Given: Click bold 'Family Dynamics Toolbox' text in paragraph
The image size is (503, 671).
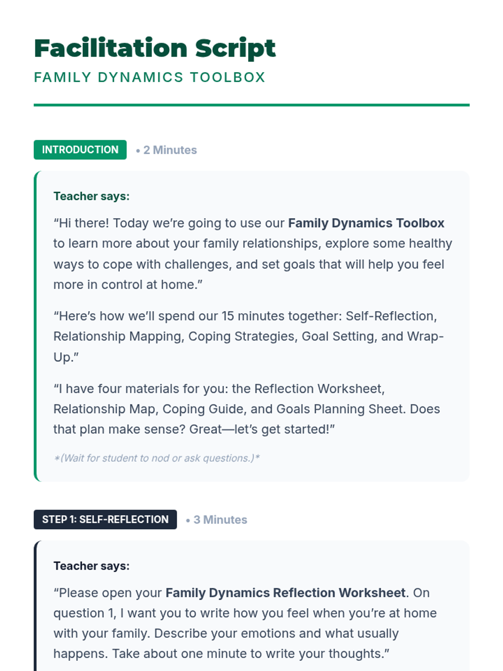Looking at the screenshot, I should point(366,223).
